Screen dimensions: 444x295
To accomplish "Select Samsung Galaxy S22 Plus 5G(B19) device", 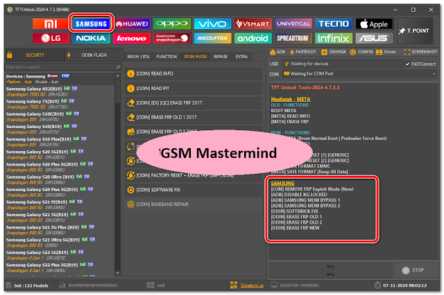I will tap(60, 268).
